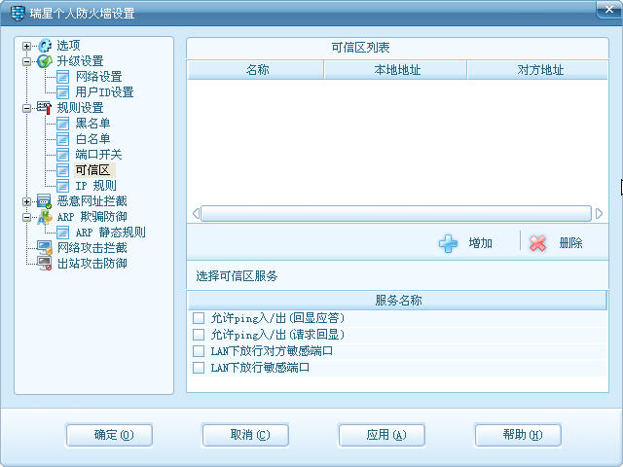
Task: Collapse the 规则设置 tree node
Action: coord(26,108)
